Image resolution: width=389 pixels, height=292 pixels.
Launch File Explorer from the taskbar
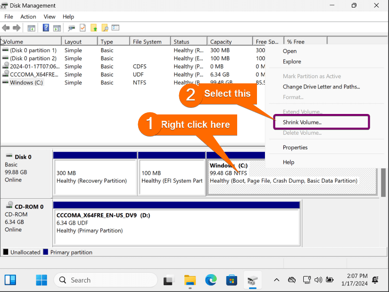(x=190, y=280)
